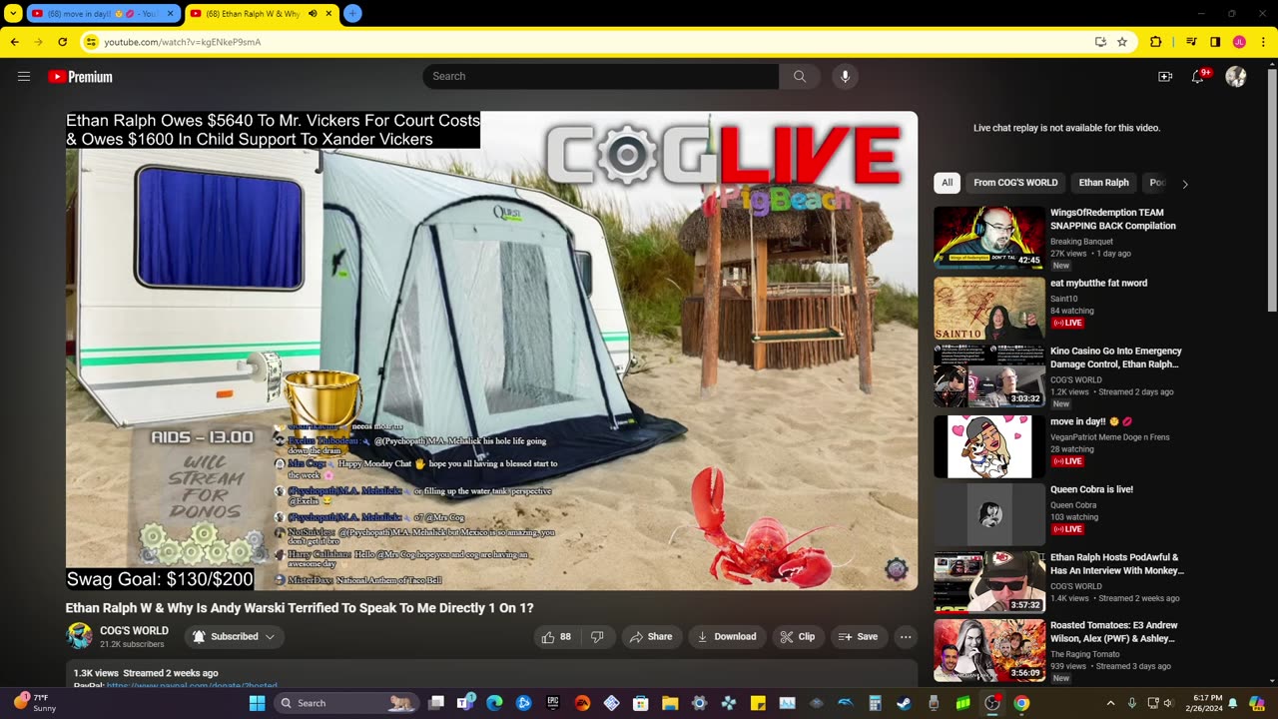Filter by Ethan Ralph chip
This screenshot has height=719, width=1278.
point(1103,183)
